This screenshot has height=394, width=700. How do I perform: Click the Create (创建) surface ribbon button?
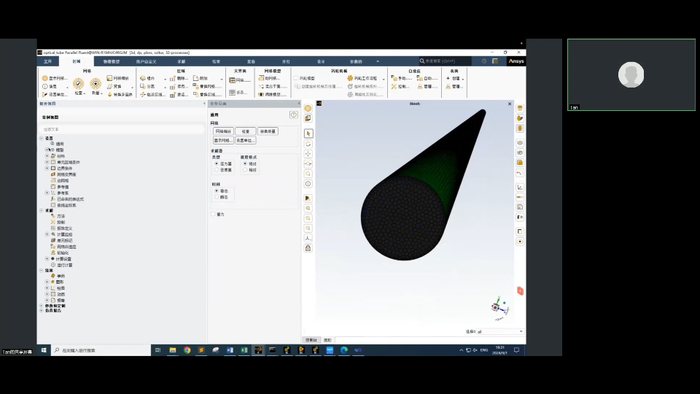(x=455, y=78)
